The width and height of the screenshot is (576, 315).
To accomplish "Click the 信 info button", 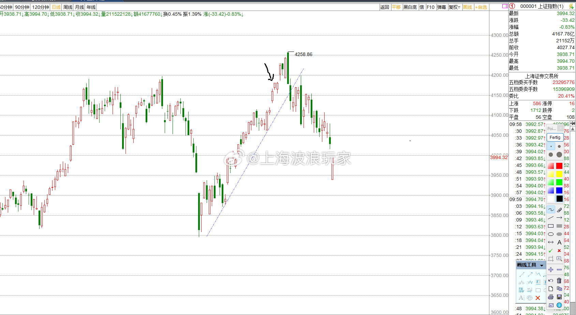I will [422, 7].
